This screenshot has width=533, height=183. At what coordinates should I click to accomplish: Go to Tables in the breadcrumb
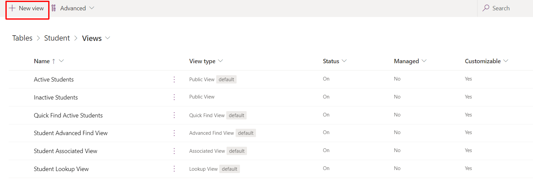(x=22, y=38)
